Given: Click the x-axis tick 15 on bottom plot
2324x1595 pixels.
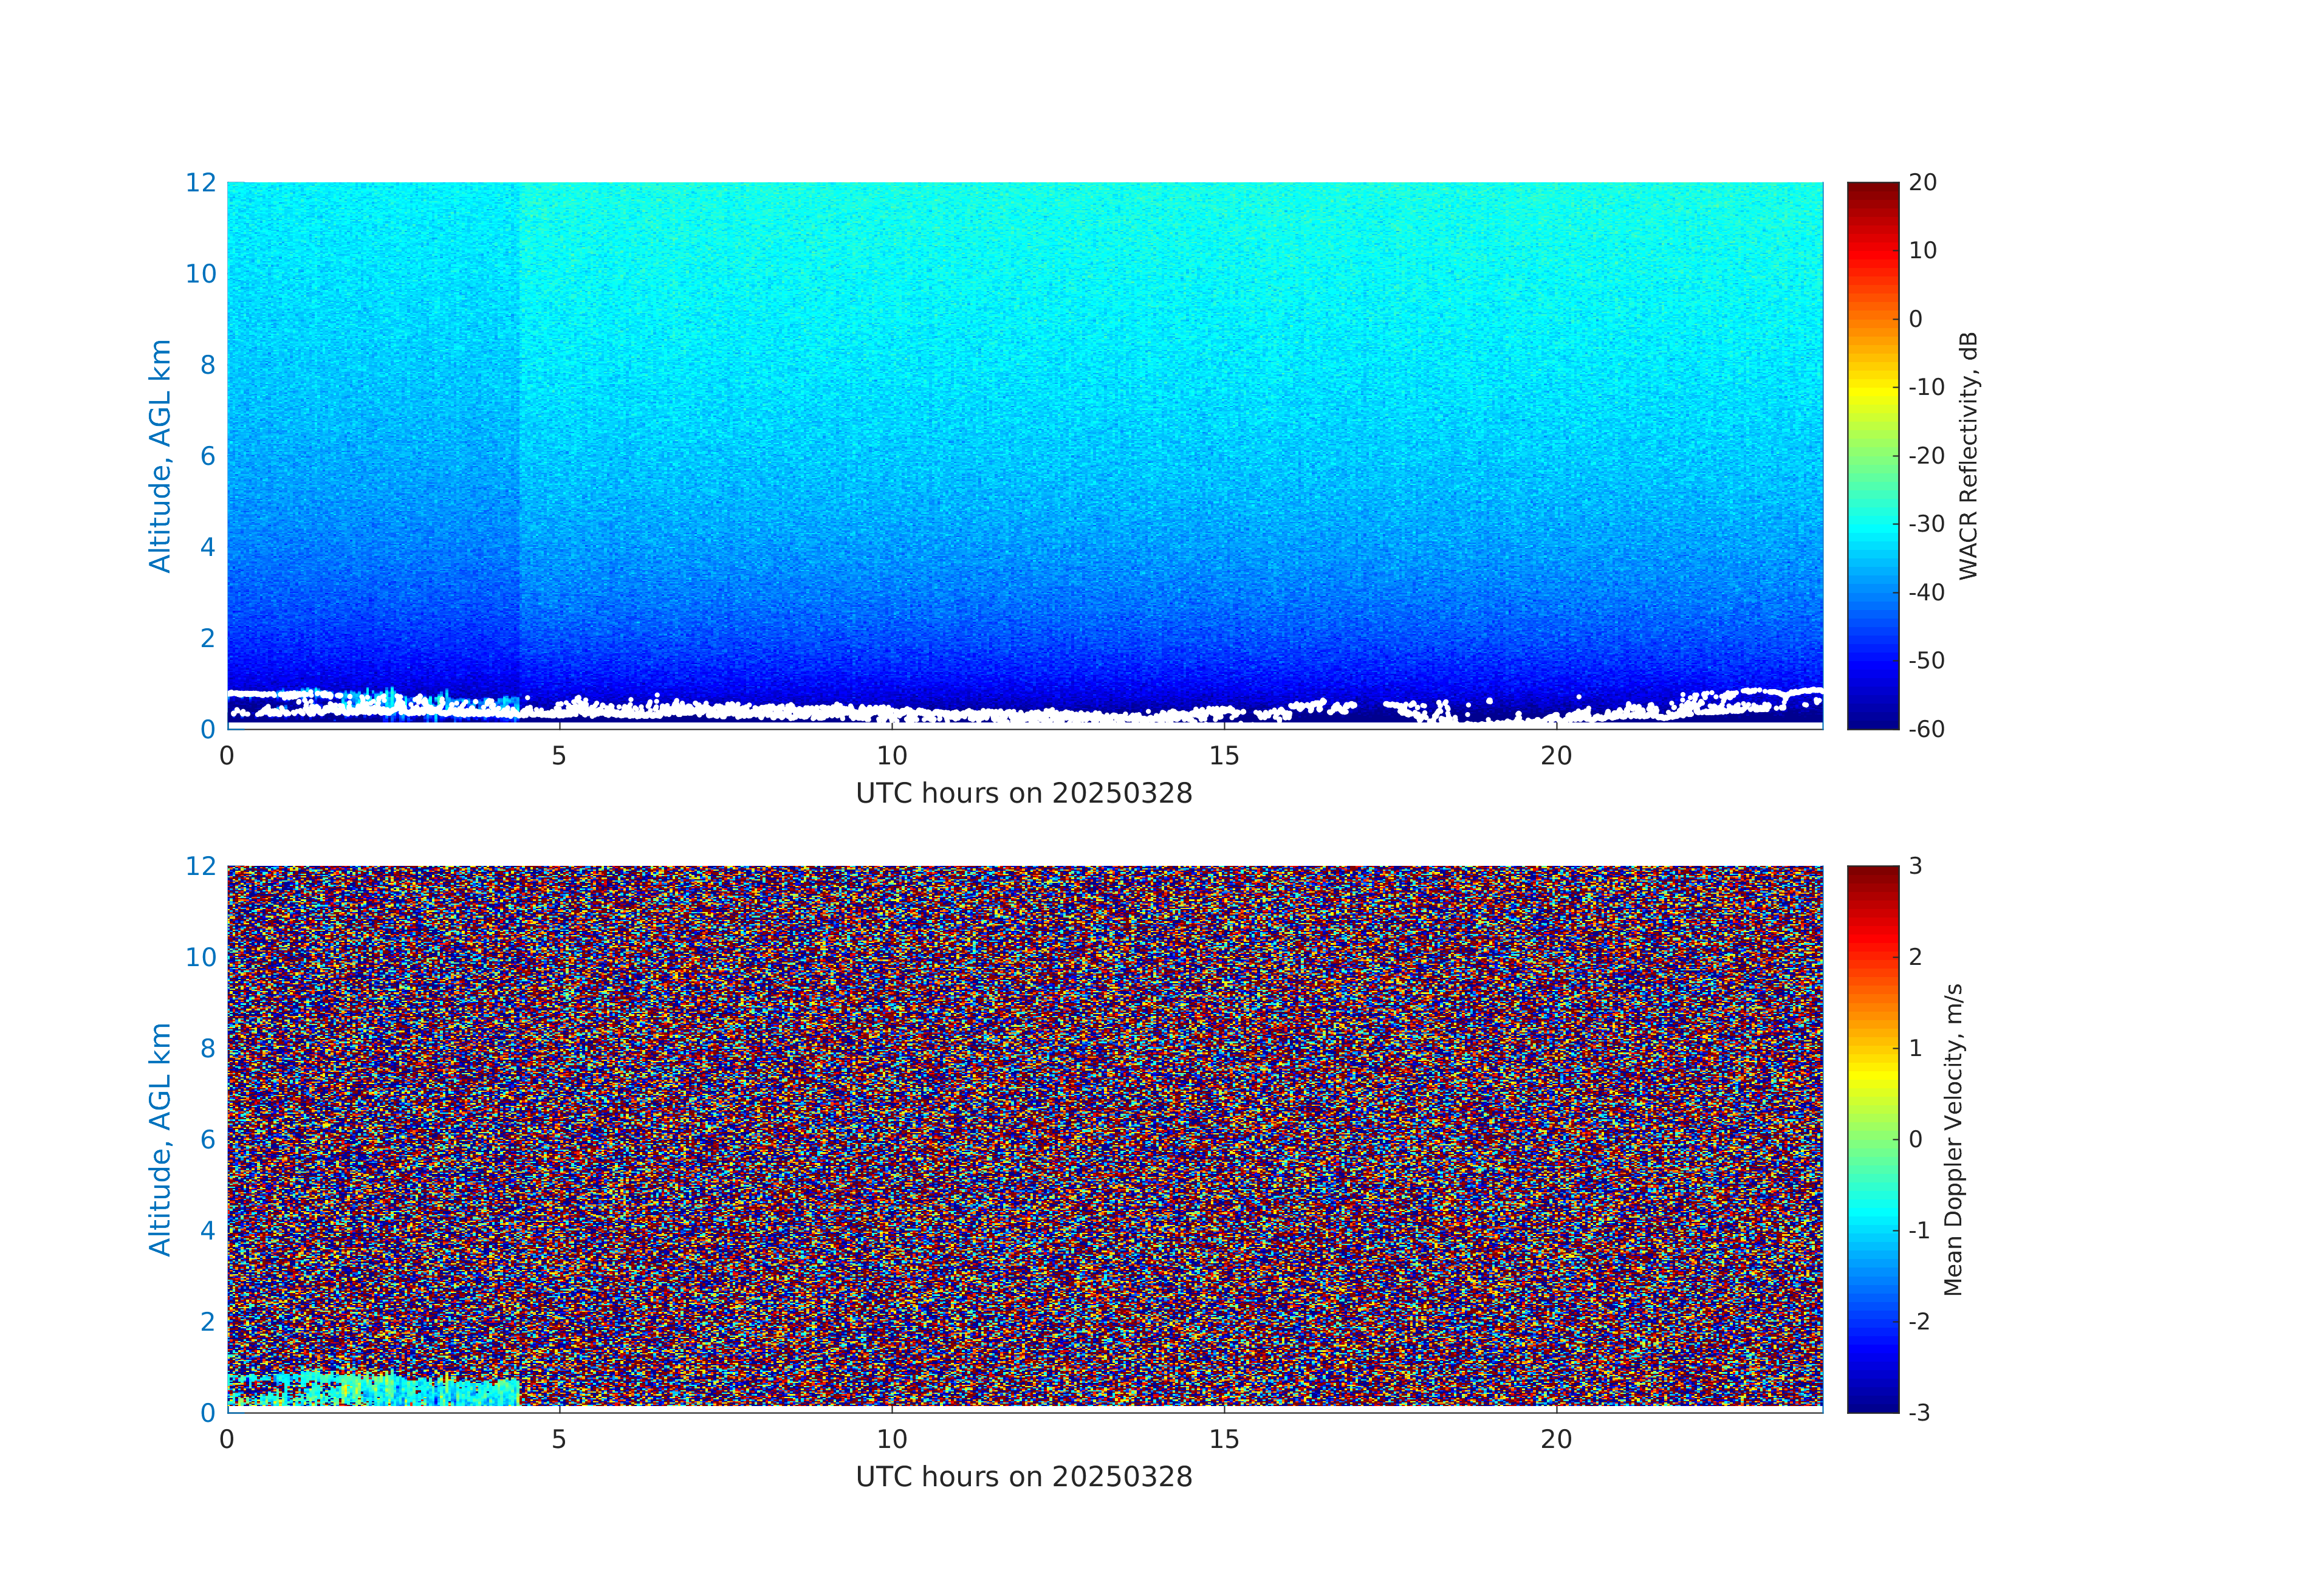Looking at the screenshot, I should point(1224,1439).
